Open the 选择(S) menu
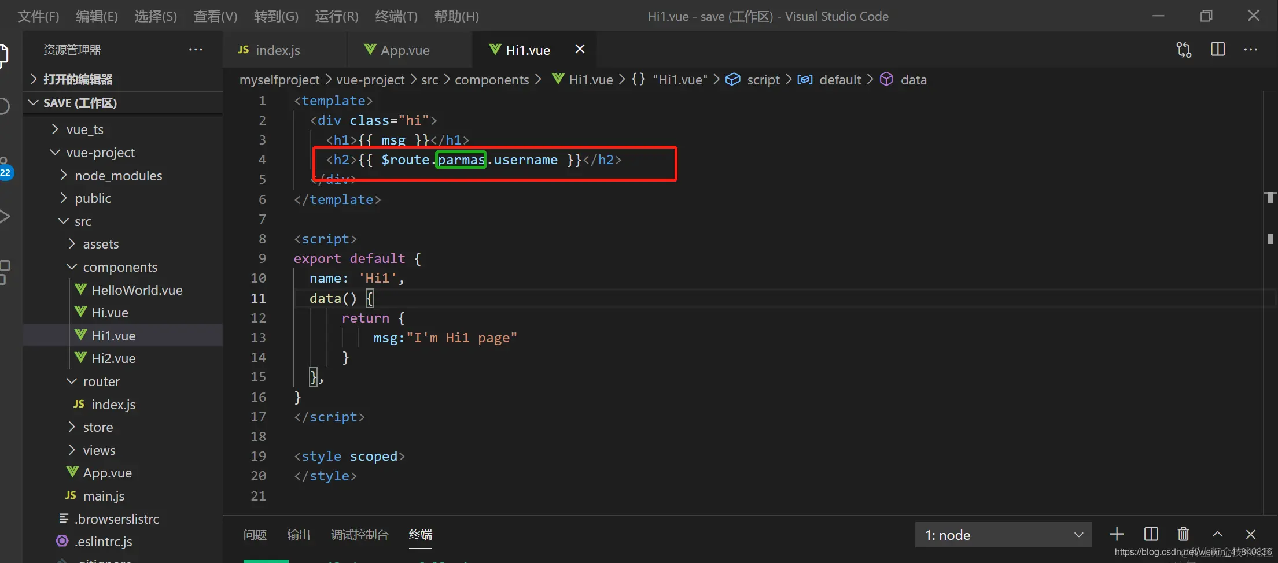The width and height of the screenshot is (1278, 563). [156, 16]
